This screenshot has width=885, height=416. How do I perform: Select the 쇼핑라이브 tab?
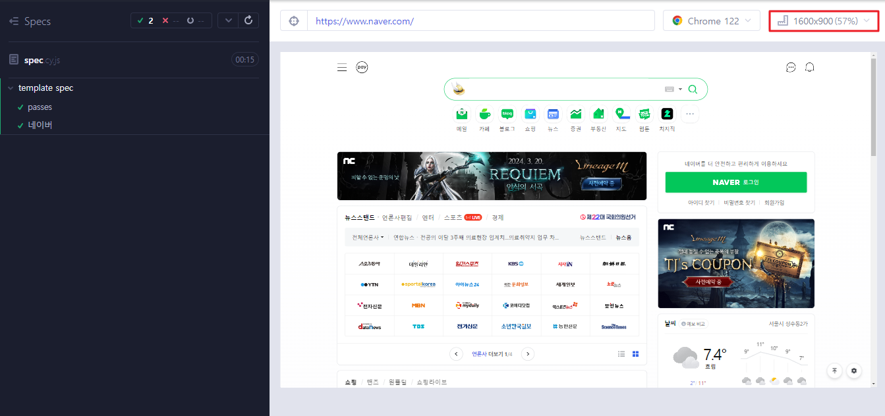pos(432,382)
